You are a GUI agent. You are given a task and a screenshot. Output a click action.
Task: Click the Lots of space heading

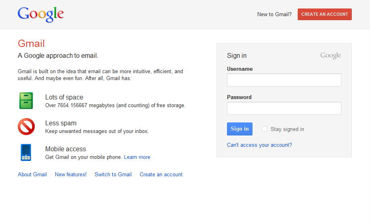pyautogui.click(x=64, y=97)
